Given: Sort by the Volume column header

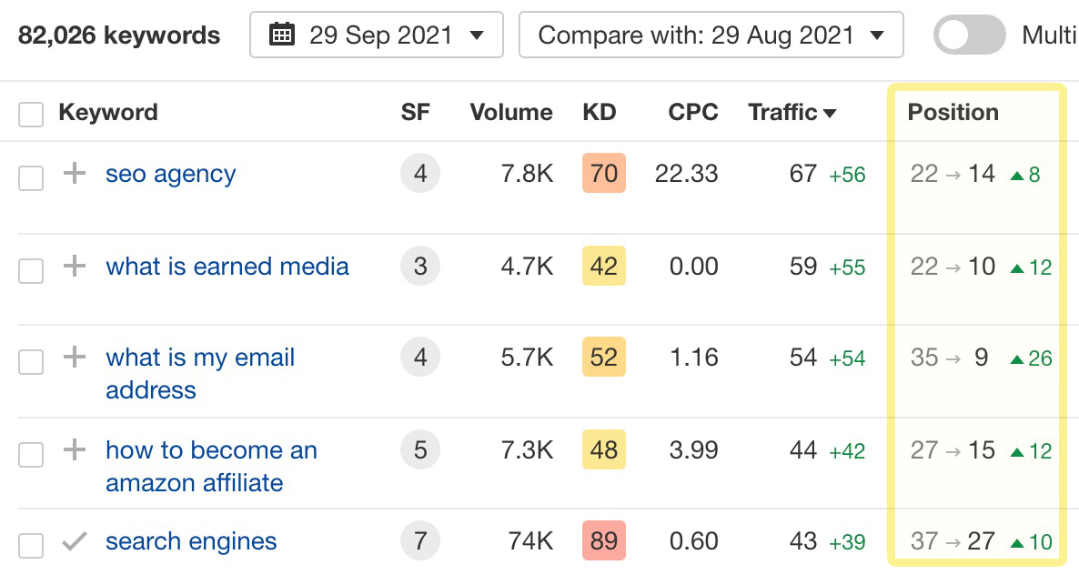Looking at the screenshot, I should point(510,112).
